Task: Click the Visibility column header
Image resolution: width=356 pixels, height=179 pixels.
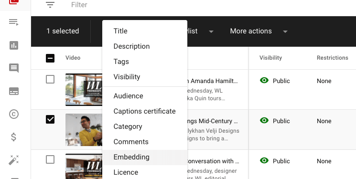Action: tap(270, 58)
